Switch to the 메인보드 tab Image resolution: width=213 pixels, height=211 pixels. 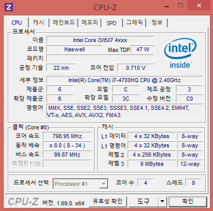tap(64, 23)
